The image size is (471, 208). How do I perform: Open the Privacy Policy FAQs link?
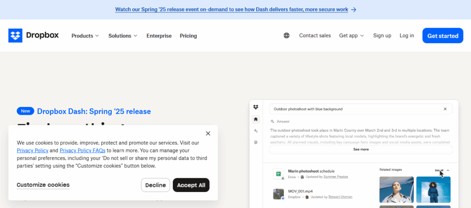[x=83, y=151]
